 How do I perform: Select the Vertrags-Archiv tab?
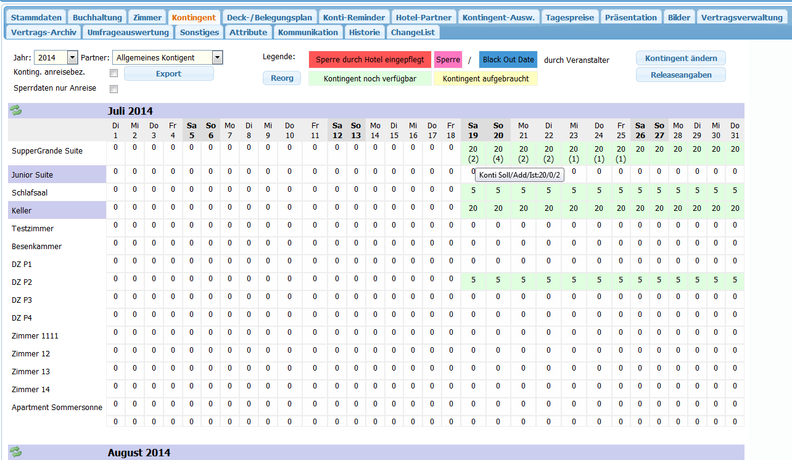44,32
